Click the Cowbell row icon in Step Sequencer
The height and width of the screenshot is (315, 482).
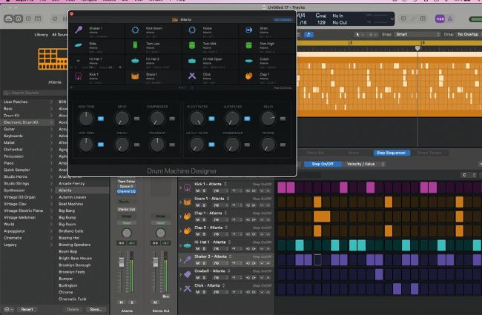187,274
